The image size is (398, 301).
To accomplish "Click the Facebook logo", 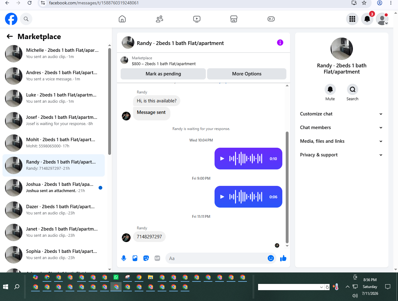I will pos(11,19).
